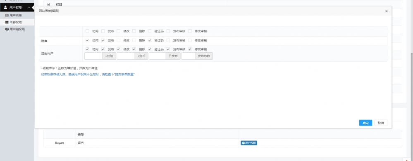Confirm with the 确定 button

365,123
